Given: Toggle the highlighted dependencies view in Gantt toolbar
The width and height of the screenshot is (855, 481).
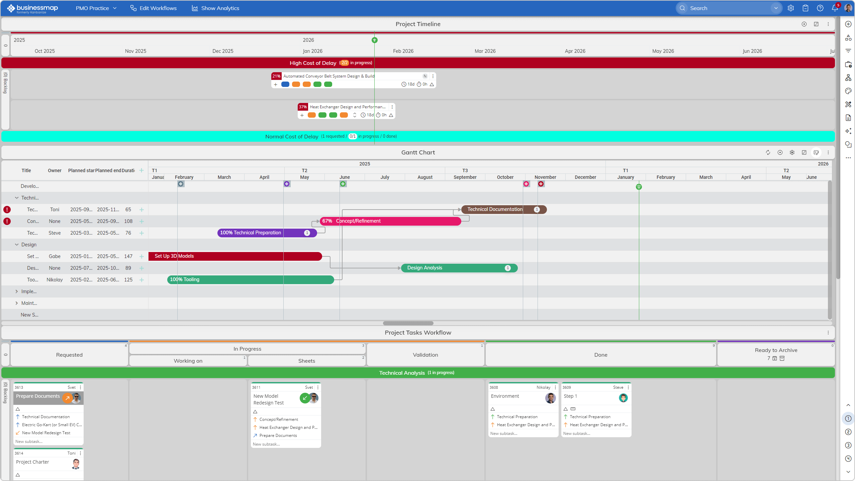Looking at the screenshot, I should [816, 152].
